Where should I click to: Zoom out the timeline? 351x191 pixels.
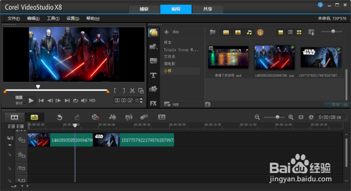click(x=257, y=117)
